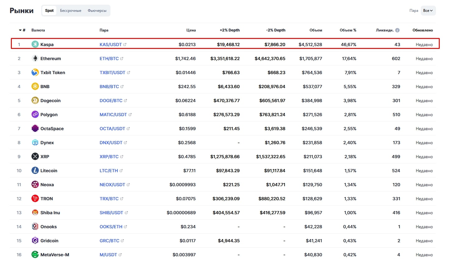This screenshot has height=260, width=450.
Task: Open the DNX/USDT pair link
Action: click(111, 143)
